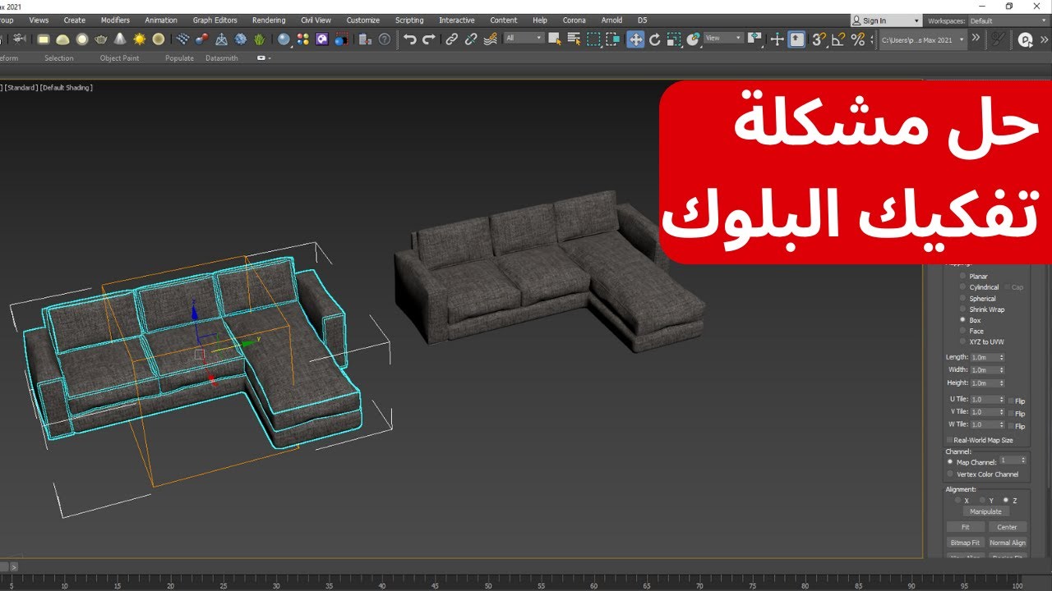Click the Width value field
1052x591 pixels.
(984, 370)
